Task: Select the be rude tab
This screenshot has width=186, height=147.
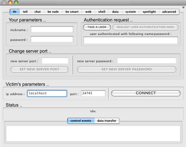Action: tap(53, 12)
